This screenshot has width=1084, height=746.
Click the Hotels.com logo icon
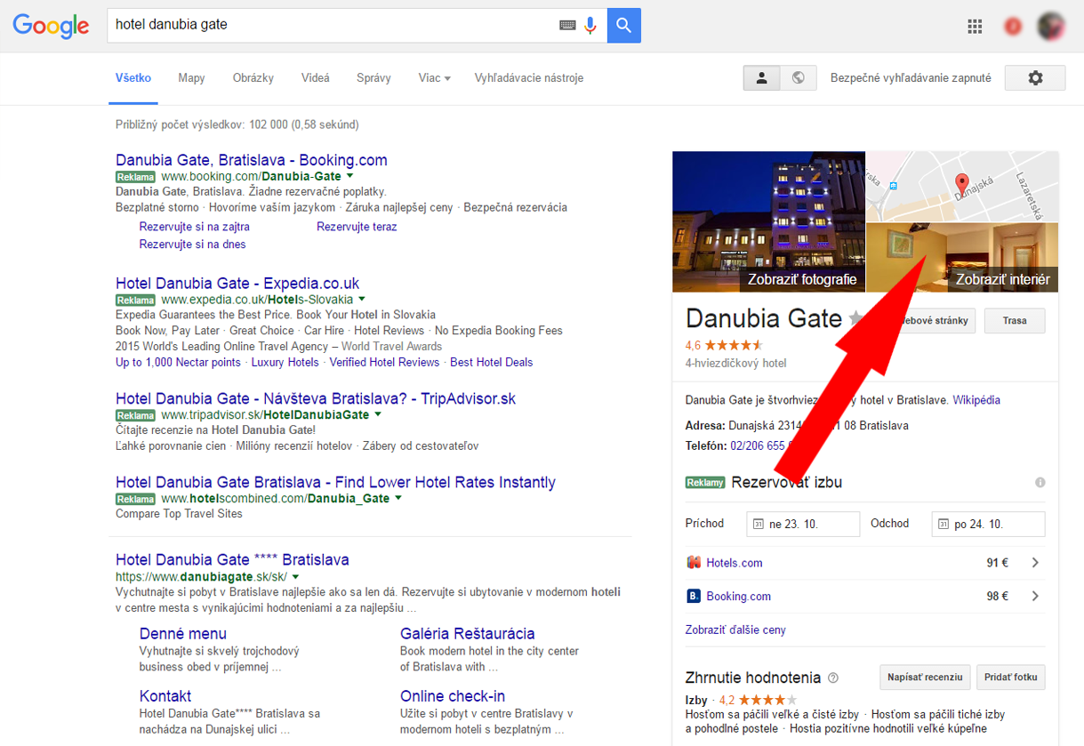point(694,563)
